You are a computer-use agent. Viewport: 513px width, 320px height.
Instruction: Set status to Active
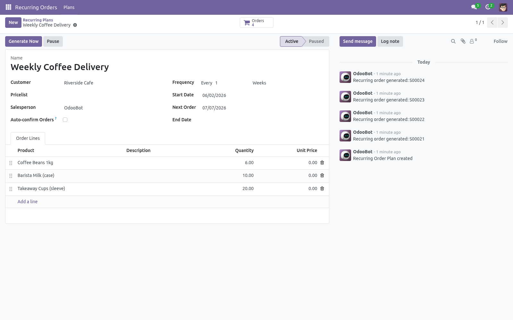pos(291,41)
